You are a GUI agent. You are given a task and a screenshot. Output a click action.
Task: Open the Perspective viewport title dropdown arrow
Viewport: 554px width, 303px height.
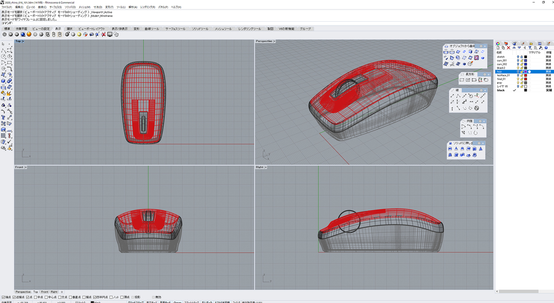click(x=274, y=41)
